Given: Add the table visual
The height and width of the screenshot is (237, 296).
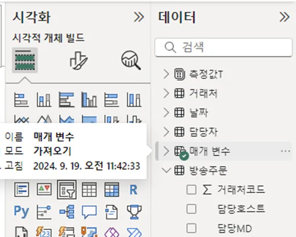Looking at the screenshot, I should (x=89, y=190).
